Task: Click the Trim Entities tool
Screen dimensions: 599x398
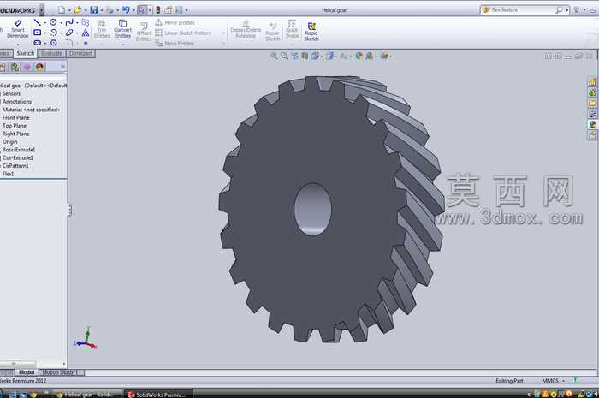Action: (102, 28)
